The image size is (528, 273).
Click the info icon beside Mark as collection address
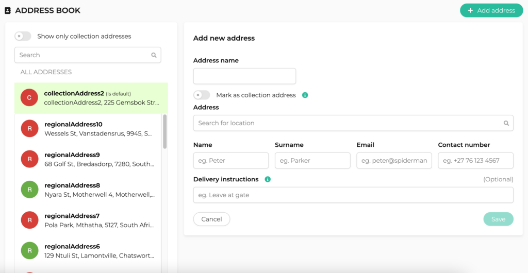click(305, 95)
